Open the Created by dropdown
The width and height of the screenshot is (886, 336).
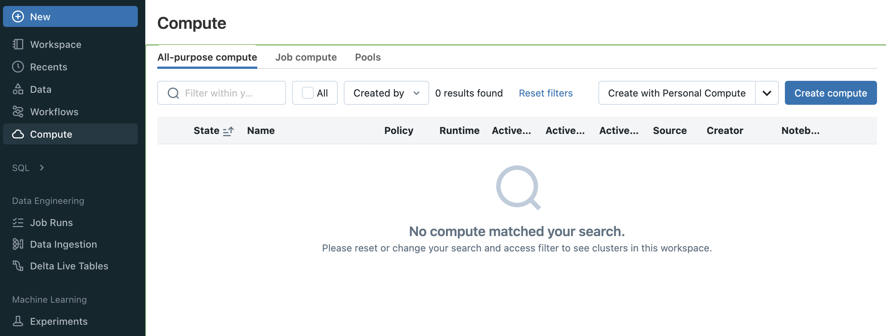point(386,93)
